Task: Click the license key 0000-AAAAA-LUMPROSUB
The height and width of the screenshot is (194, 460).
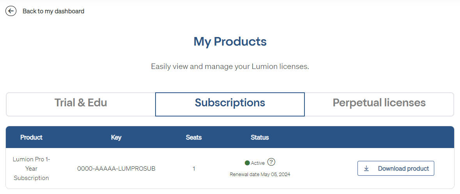Action: (116, 169)
